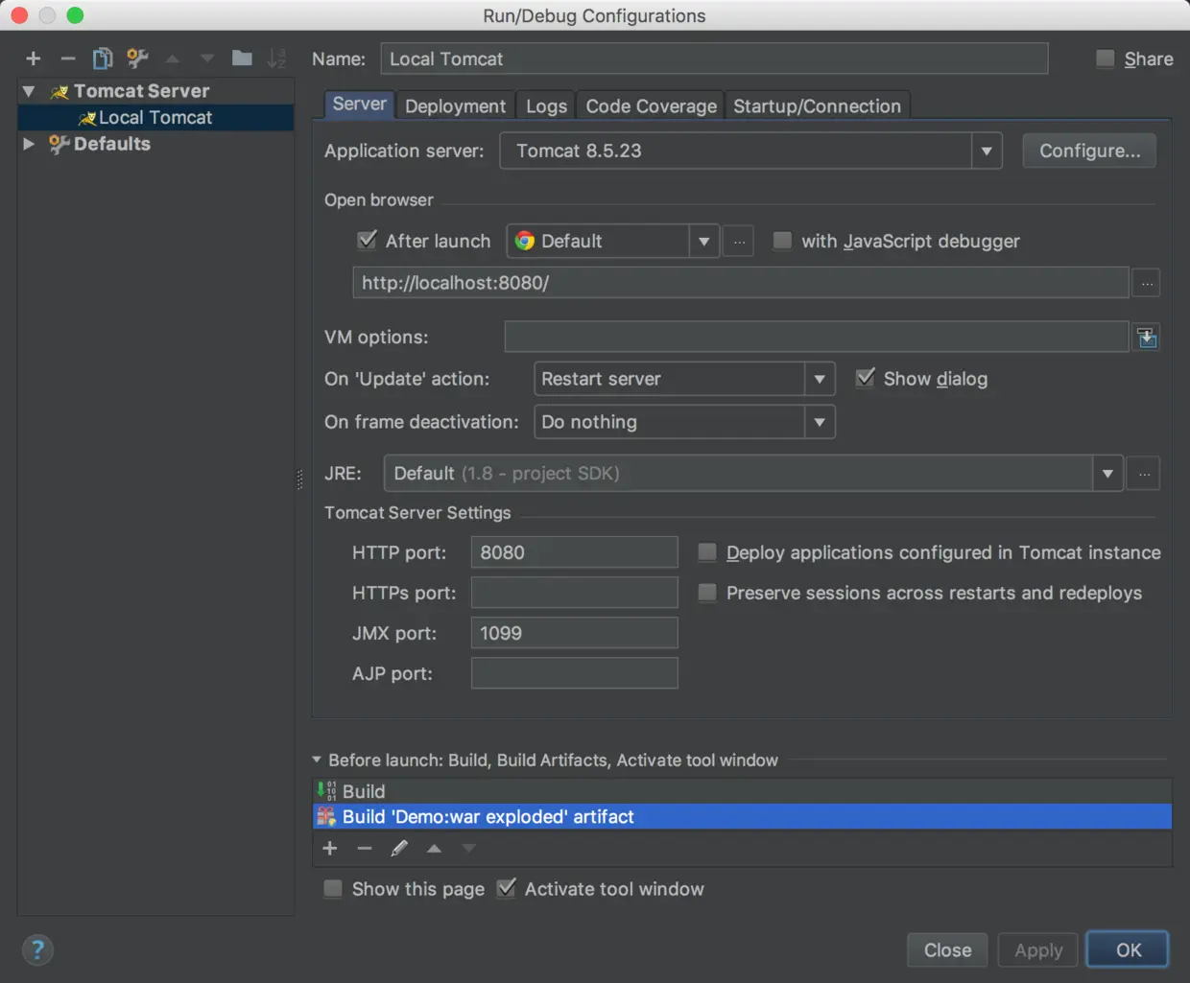Sort configurations alphabetically
Viewport: 1190px width, 983px height.
(x=276, y=59)
